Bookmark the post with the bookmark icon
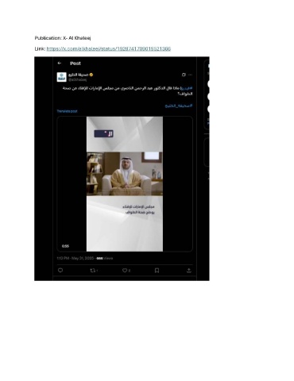Viewport: 294px width, 381px height. pos(157,271)
